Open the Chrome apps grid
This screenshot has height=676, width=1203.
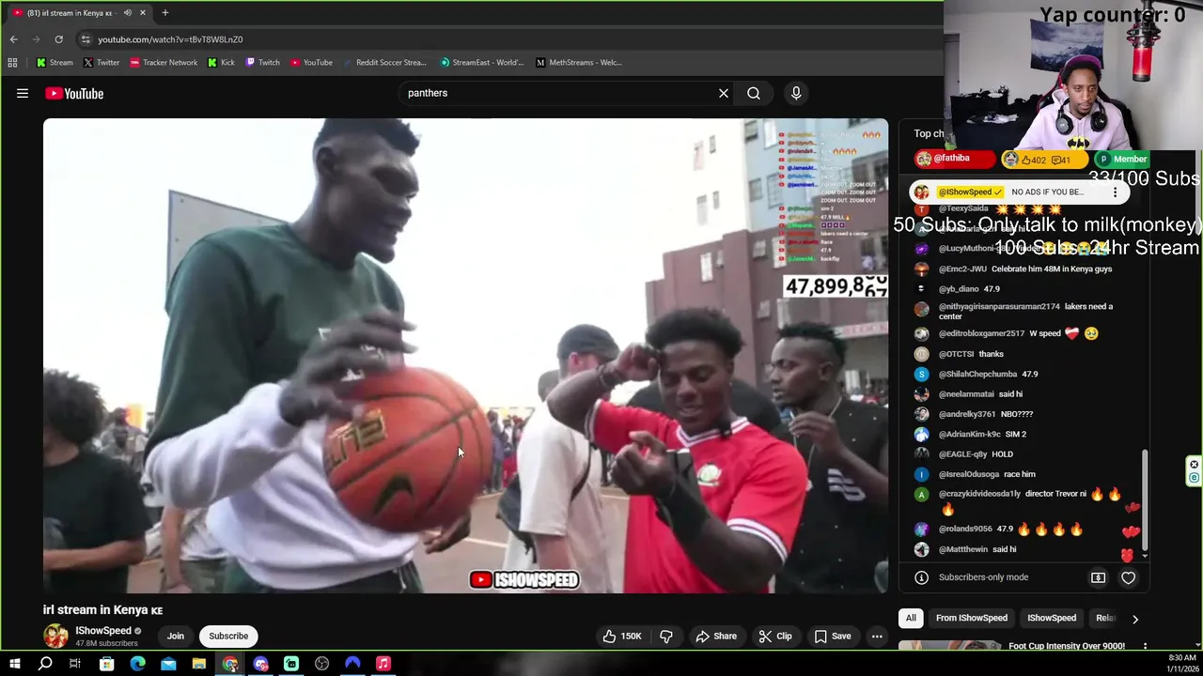pos(12,63)
